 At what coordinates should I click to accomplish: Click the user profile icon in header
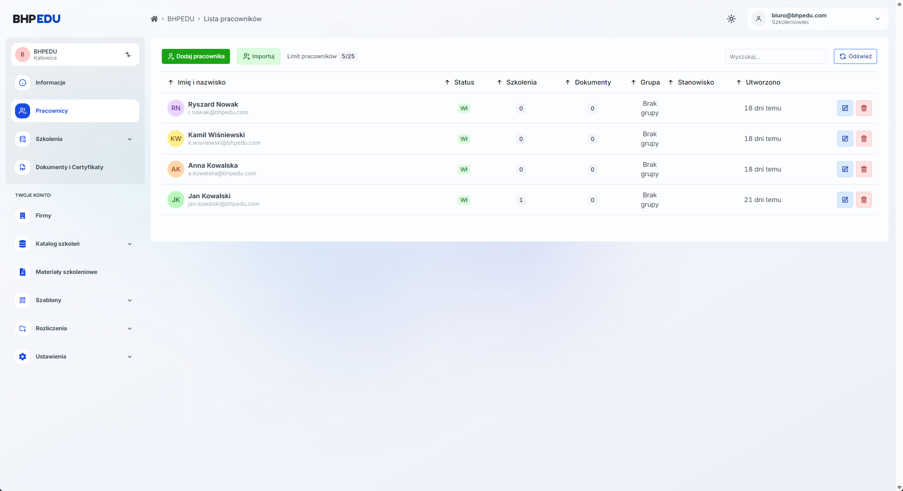coord(758,19)
